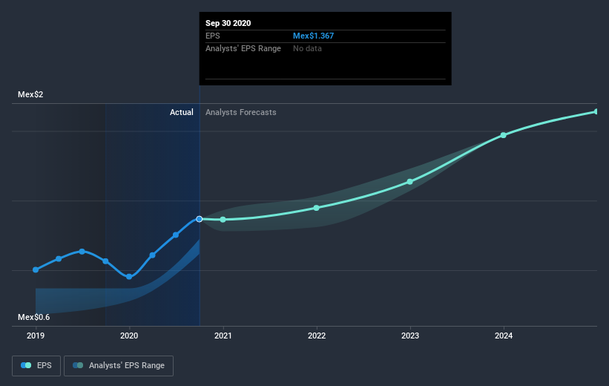The width and height of the screenshot is (609, 386).
Task: Click the Mex$0.6 y-axis label
Action: [x=34, y=317]
